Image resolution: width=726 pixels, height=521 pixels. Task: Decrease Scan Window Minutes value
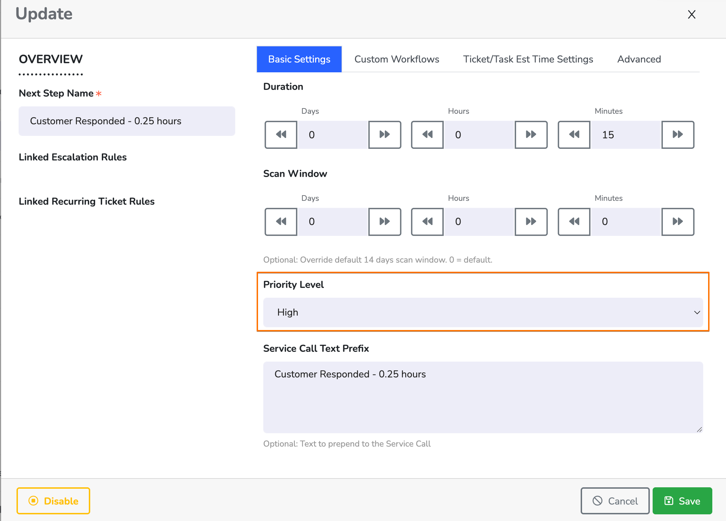(x=574, y=222)
